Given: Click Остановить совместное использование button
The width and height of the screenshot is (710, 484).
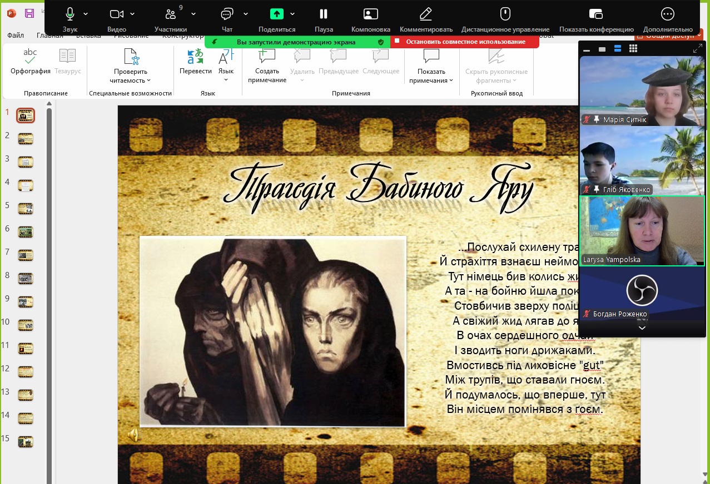Looking at the screenshot, I should pos(465,42).
